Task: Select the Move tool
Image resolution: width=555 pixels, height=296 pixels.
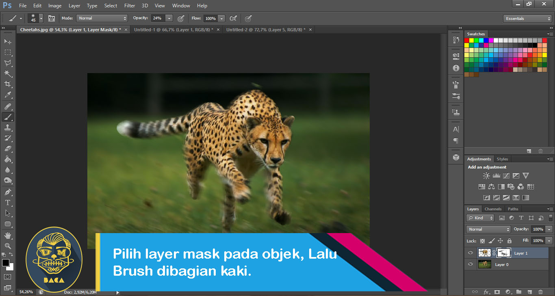Action: [x=8, y=41]
